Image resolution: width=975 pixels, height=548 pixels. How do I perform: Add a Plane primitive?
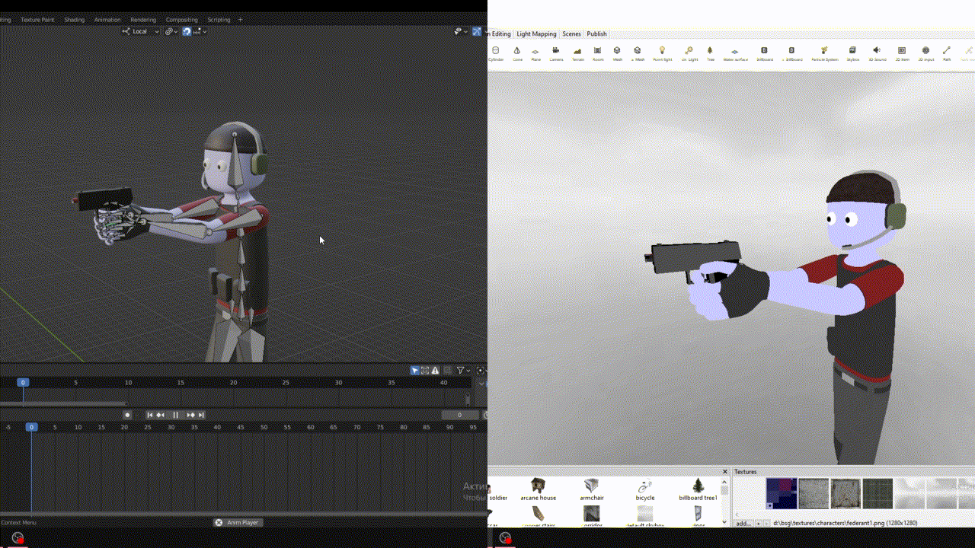click(535, 53)
